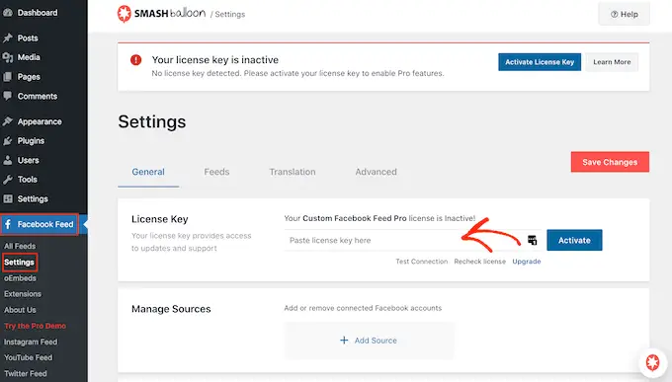
Task: Open the YouTube Feed submenu item
Action: (x=29, y=357)
